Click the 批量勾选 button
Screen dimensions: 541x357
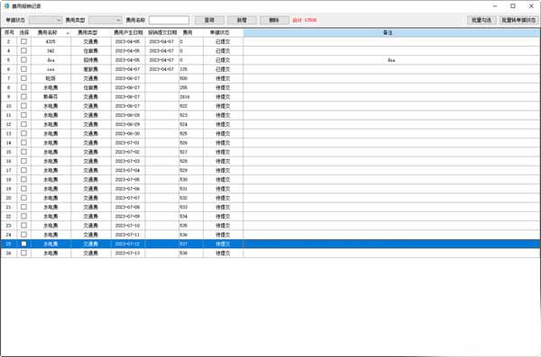(x=481, y=20)
